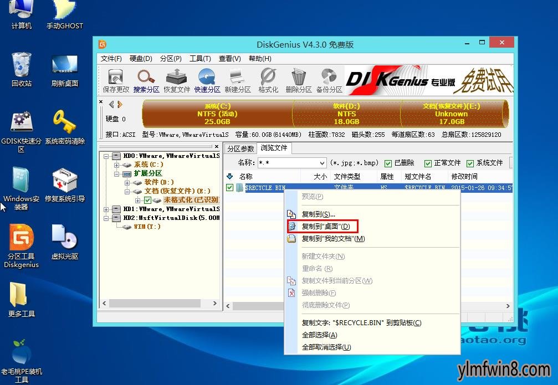Select the 软件(D:) partition bar segment
Screen dimensions: 558x385
coord(347,114)
